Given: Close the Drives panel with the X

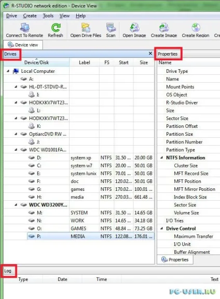Looking at the screenshot, I should point(150,54).
